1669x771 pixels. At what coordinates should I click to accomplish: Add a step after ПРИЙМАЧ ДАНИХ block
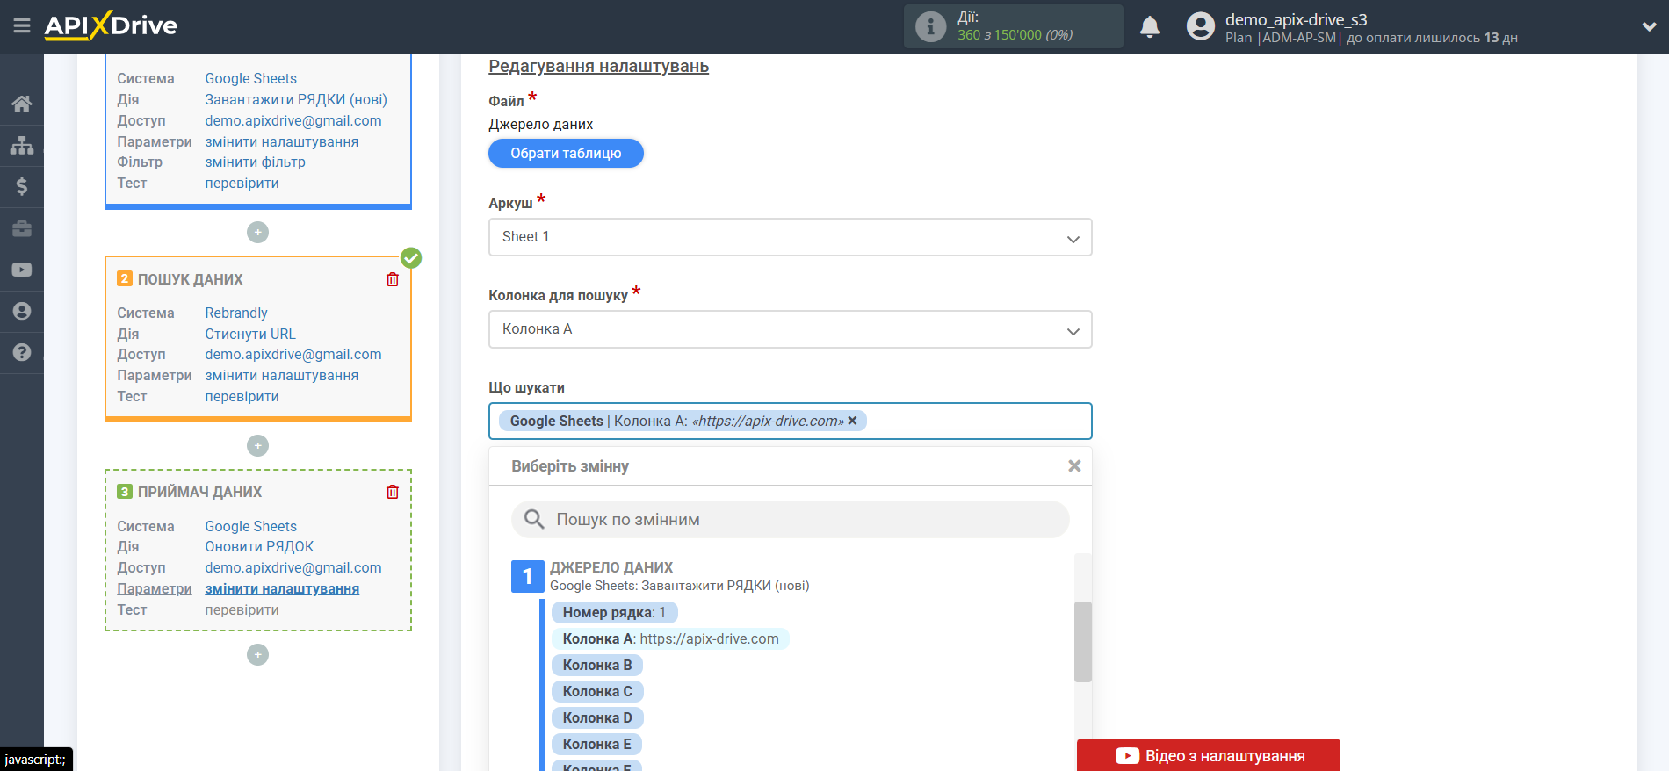coord(257,654)
